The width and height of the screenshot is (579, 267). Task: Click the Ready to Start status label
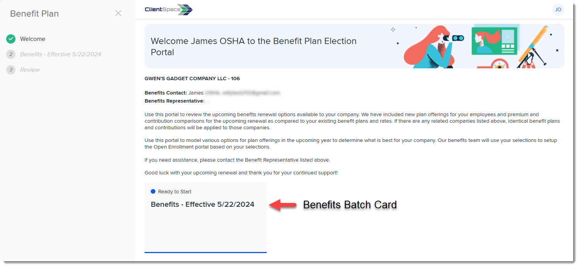[175, 192]
